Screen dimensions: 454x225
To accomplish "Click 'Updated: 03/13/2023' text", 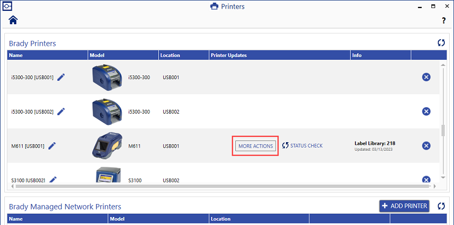I will coord(375,150).
